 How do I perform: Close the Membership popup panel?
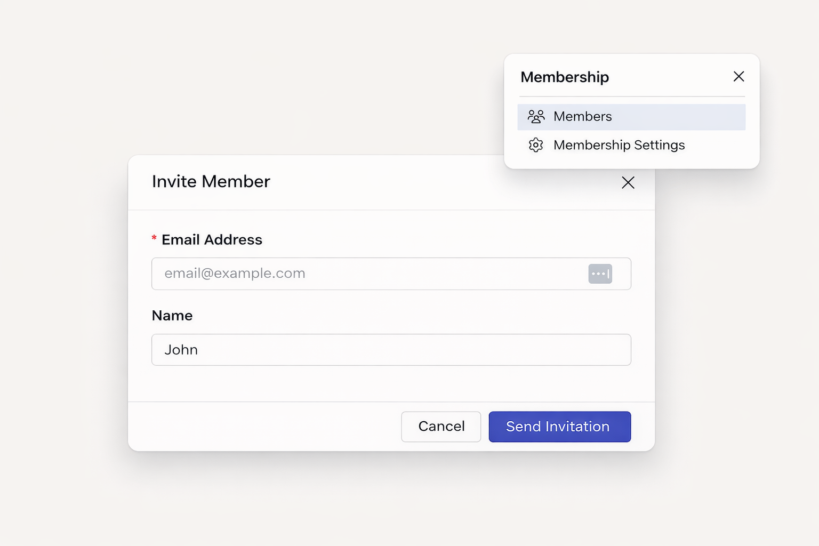tap(738, 77)
